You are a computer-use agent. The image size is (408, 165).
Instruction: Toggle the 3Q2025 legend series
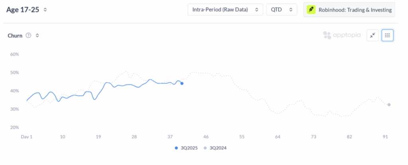[187, 148]
